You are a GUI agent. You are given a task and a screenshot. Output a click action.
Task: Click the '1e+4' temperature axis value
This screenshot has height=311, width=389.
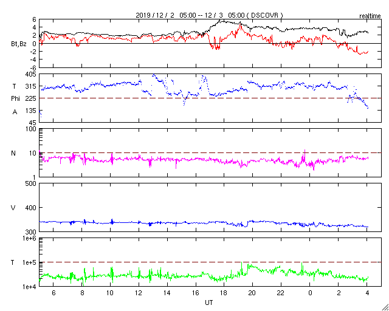(x=29, y=287)
